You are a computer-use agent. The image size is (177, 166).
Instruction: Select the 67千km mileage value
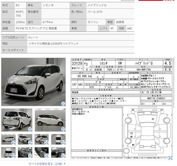pyautogui.click(x=56, y=22)
